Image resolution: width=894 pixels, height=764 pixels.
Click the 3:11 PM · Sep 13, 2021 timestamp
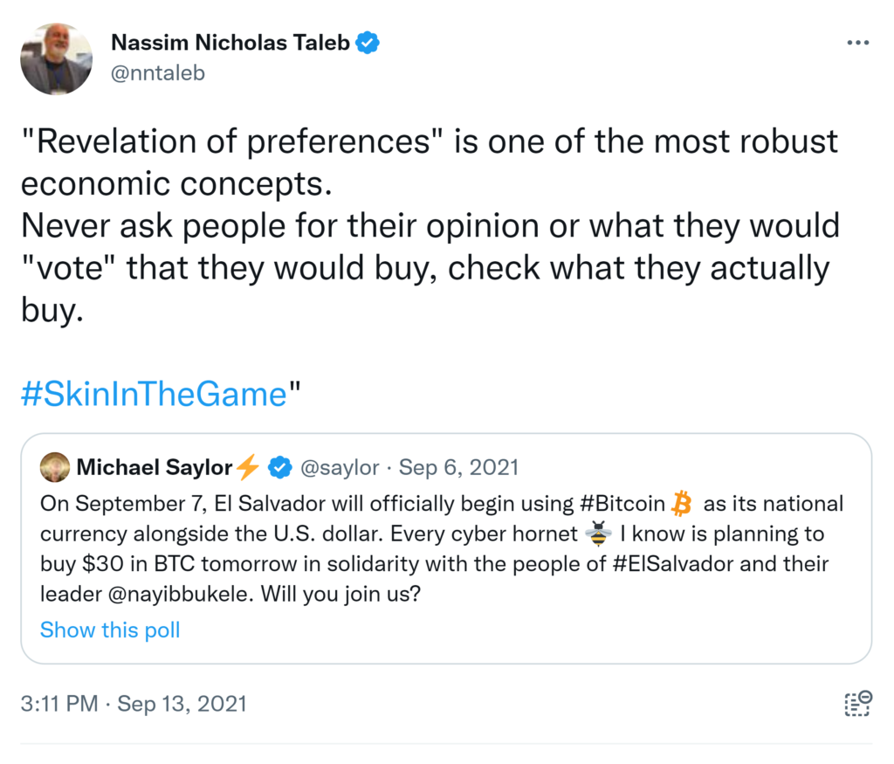point(134,703)
